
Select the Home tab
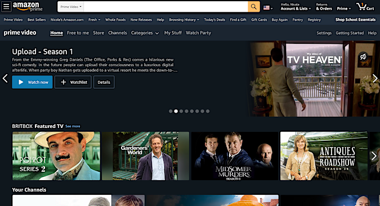pyautogui.click(x=56, y=33)
